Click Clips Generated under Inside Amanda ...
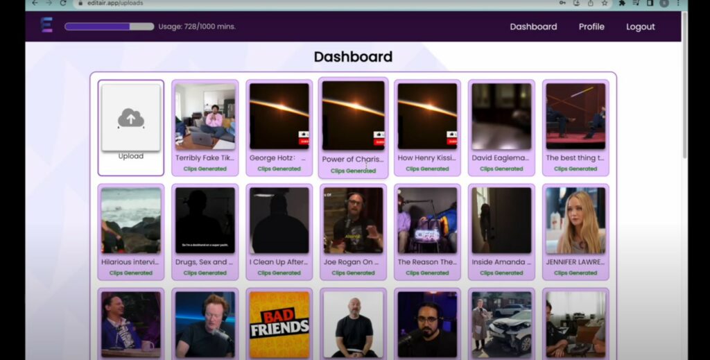This screenshot has height=360, width=710. (x=501, y=273)
